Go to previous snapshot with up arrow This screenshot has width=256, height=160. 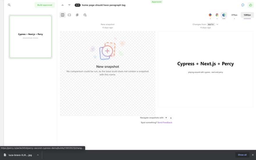click(x=63, y=5)
